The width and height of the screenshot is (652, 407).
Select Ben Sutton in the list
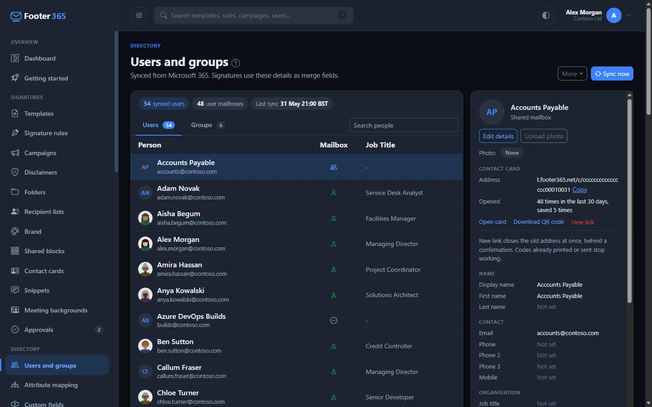297,346
